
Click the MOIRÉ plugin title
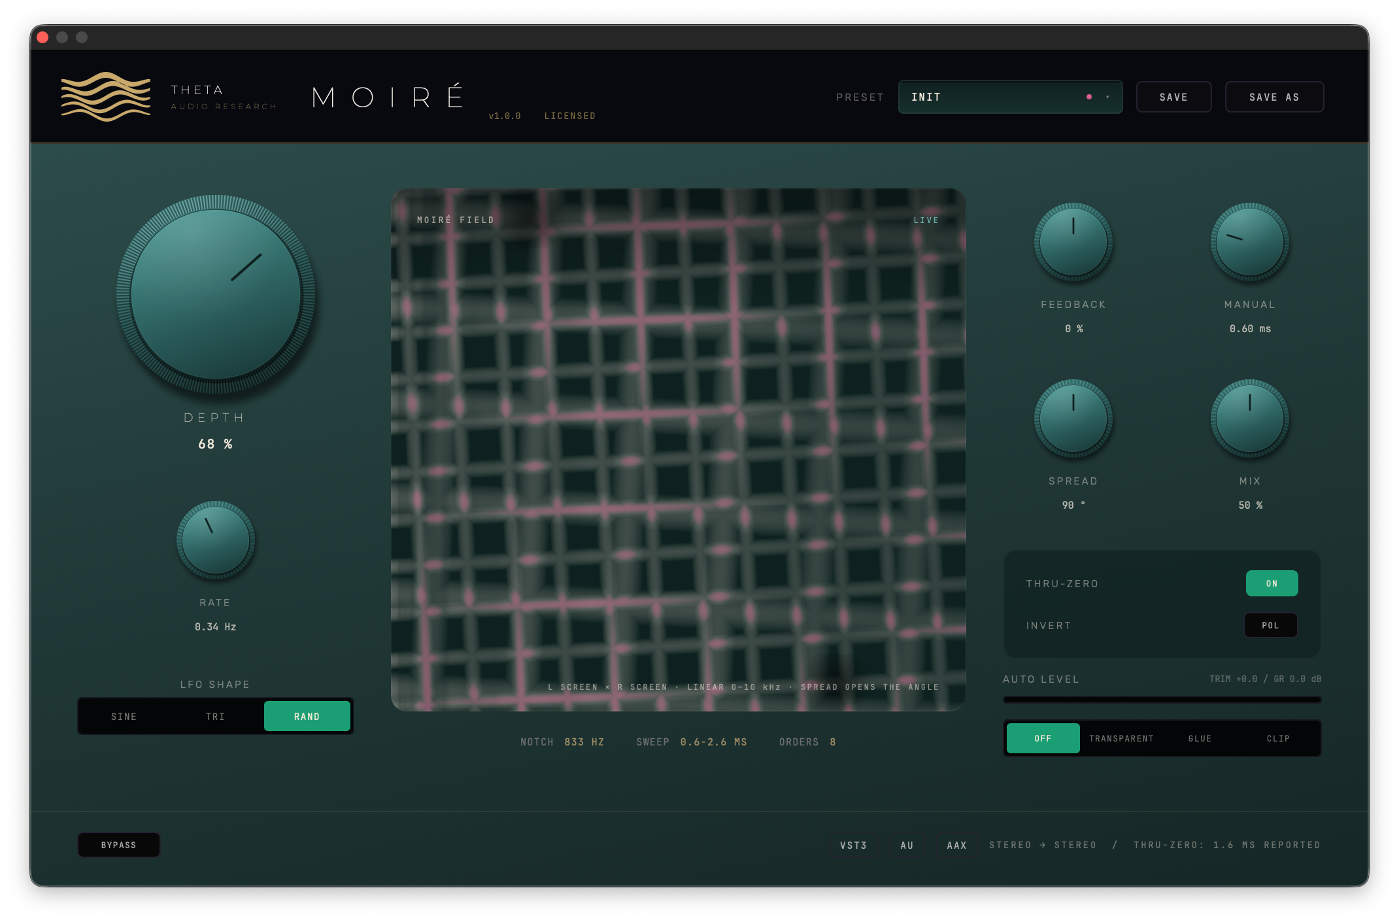point(388,96)
